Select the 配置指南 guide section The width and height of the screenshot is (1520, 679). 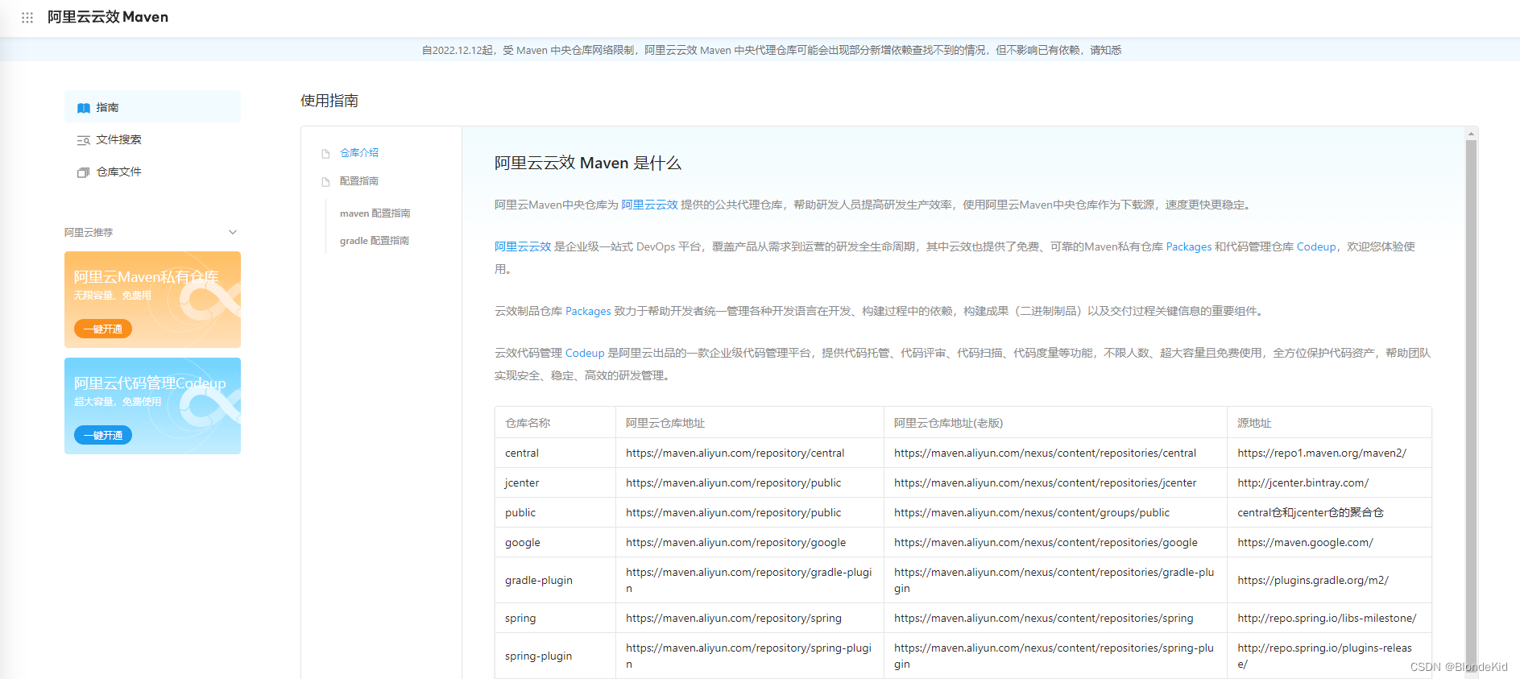pyautogui.click(x=359, y=181)
